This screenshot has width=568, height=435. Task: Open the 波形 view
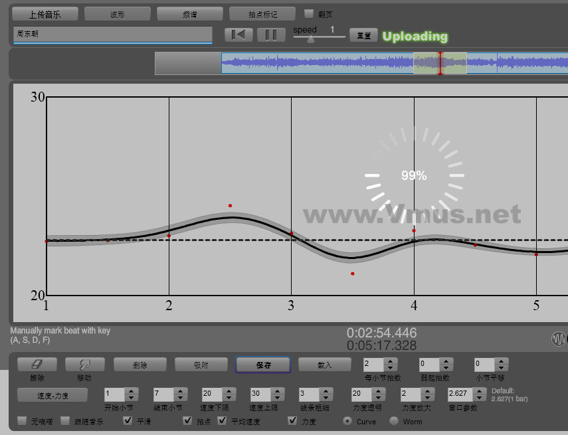pyautogui.click(x=117, y=14)
